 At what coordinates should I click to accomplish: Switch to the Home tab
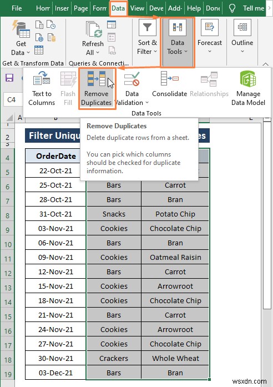point(43,8)
